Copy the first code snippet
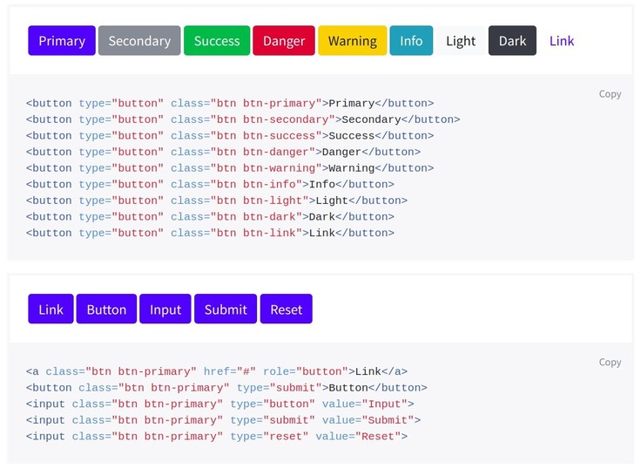The image size is (641, 469). click(x=610, y=94)
